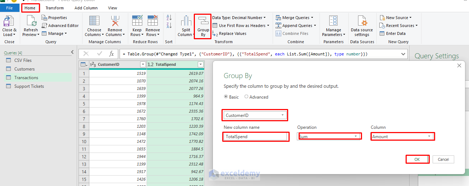Open query Properties
The height and width of the screenshot is (186, 469).
point(54,18)
